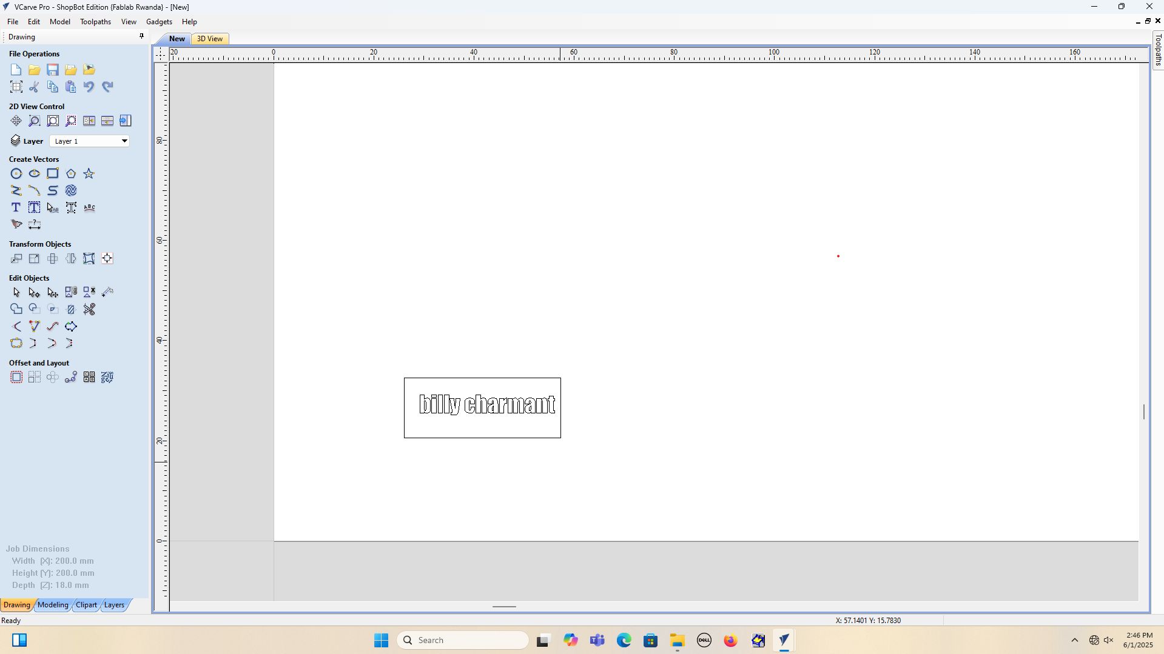
Task: Open the Edit menu
Action: pos(34,22)
